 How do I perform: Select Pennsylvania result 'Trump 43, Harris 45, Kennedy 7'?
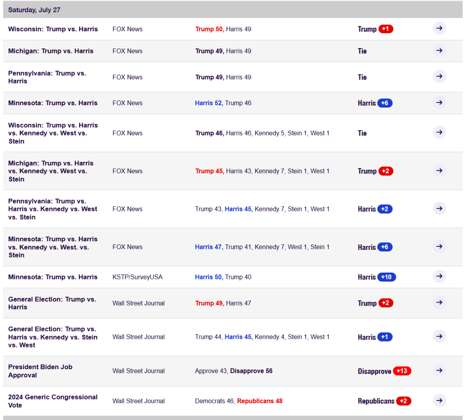[x=262, y=209]
